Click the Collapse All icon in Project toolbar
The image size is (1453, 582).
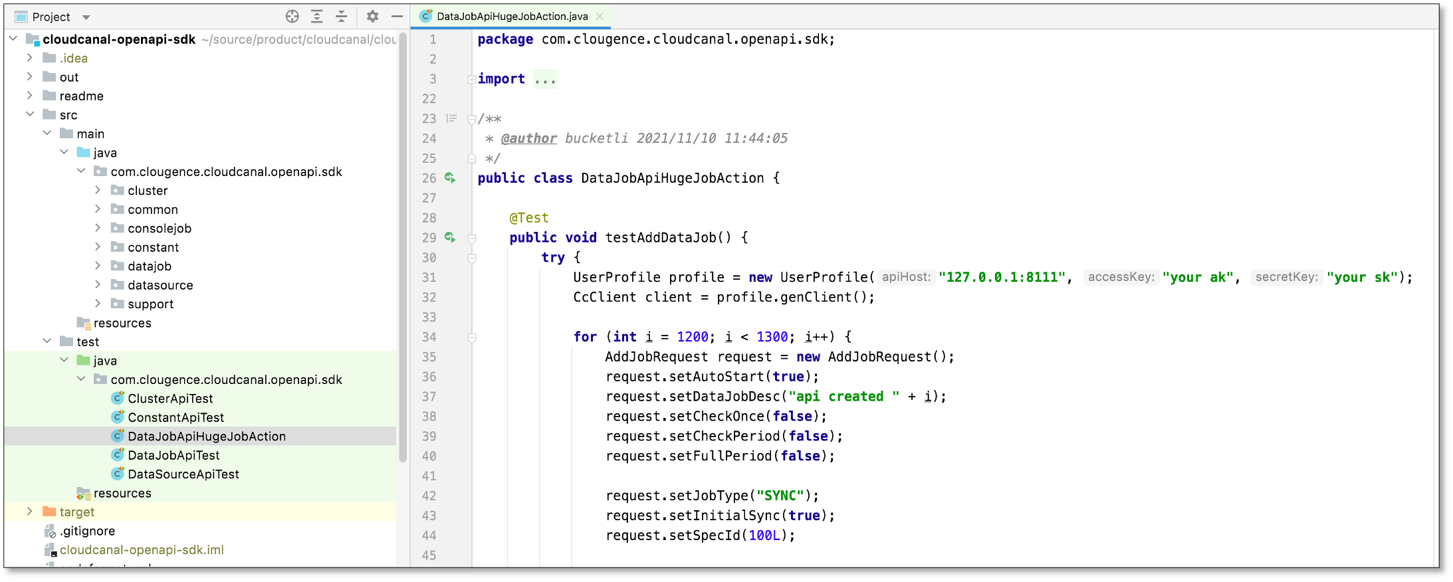coord(342,17)
